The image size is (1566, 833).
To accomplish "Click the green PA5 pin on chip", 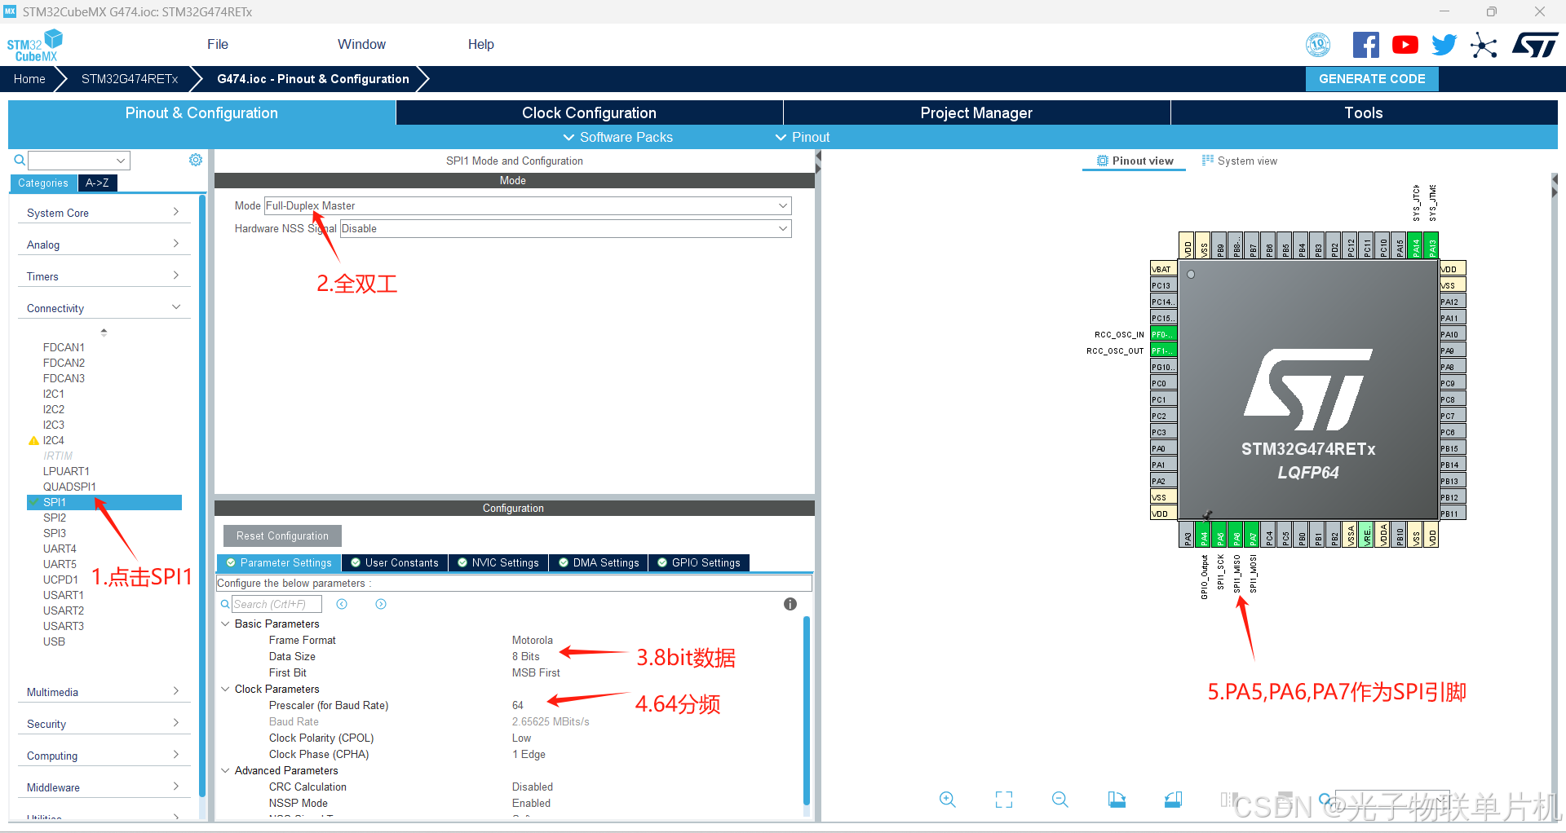I will (1220, 535).
